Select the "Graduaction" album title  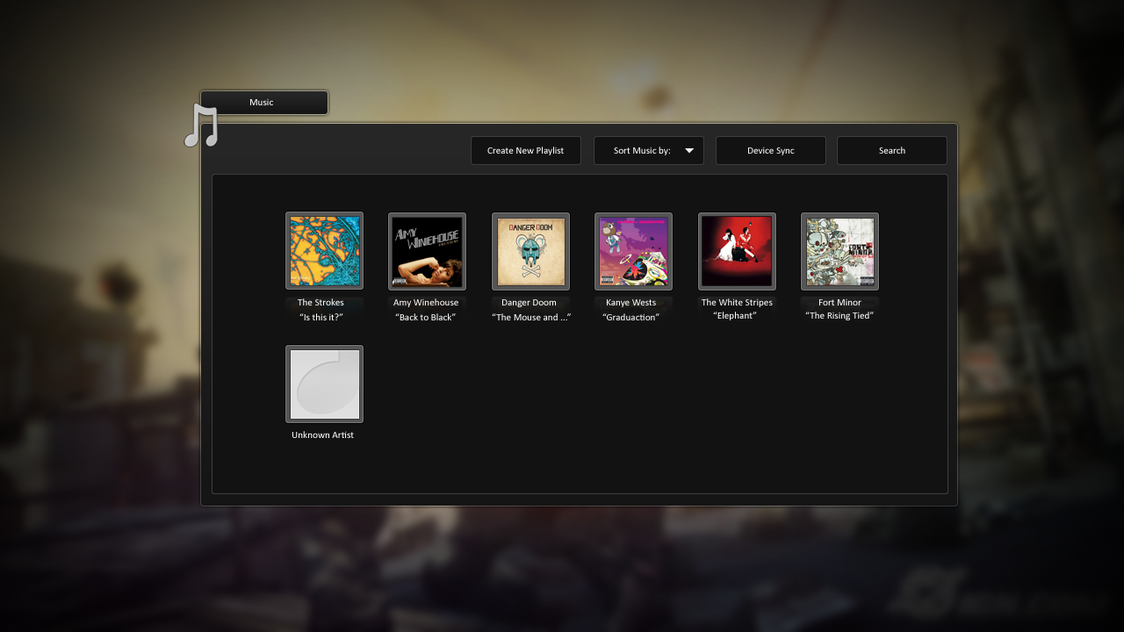tap(630, 318)
